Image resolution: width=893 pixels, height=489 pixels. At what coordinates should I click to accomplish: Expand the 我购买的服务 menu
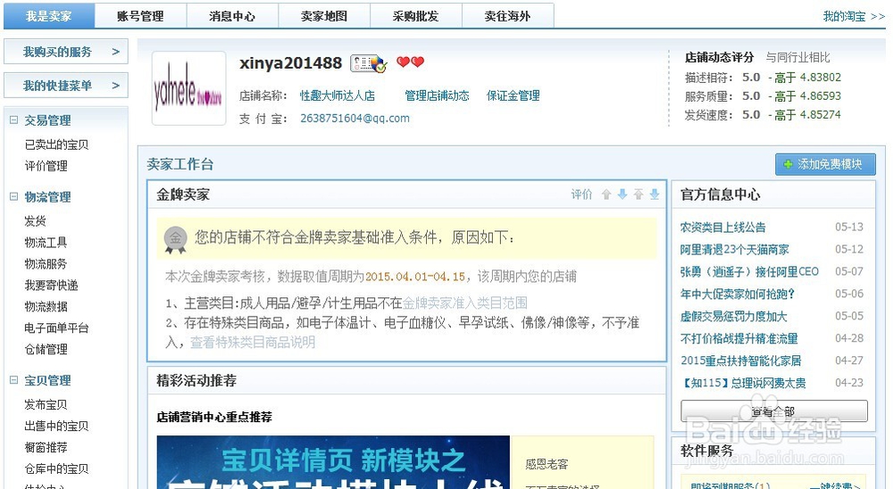tap(66, 52)
